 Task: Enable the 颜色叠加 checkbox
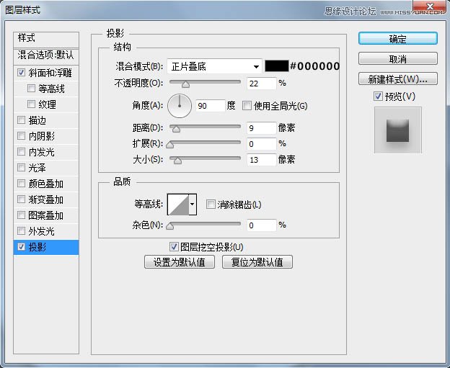pyautogui.click(x=21, y=183)
